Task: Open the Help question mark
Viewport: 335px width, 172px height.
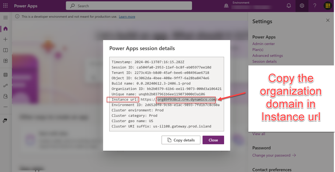Action: tap(315, 6)
